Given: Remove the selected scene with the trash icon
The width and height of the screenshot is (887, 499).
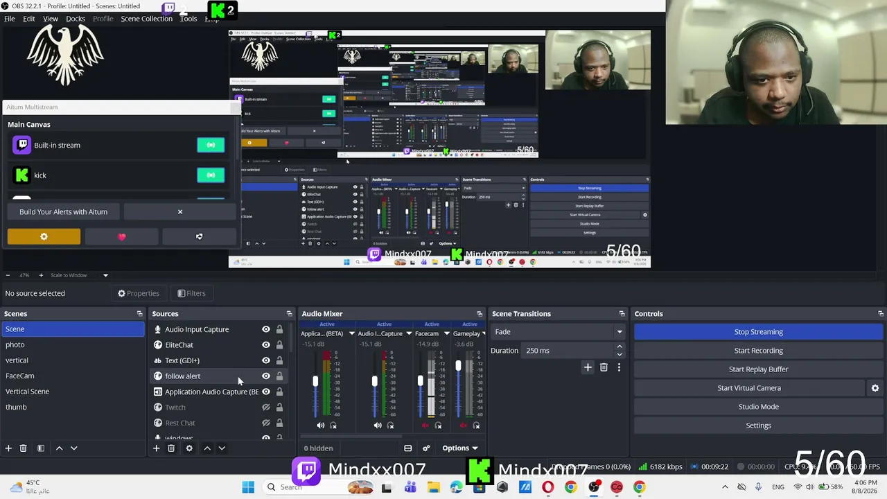Looking at the screenshot, I should [x=23, y=448].
